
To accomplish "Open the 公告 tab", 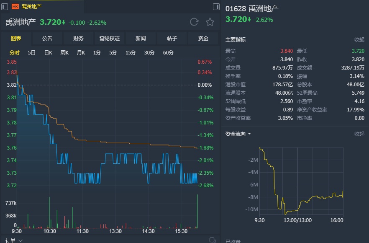I will (47, 39).
